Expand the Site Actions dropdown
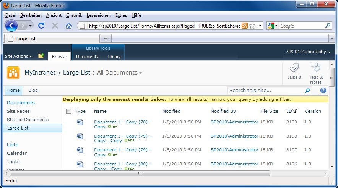338x188 pixels. 18,56
